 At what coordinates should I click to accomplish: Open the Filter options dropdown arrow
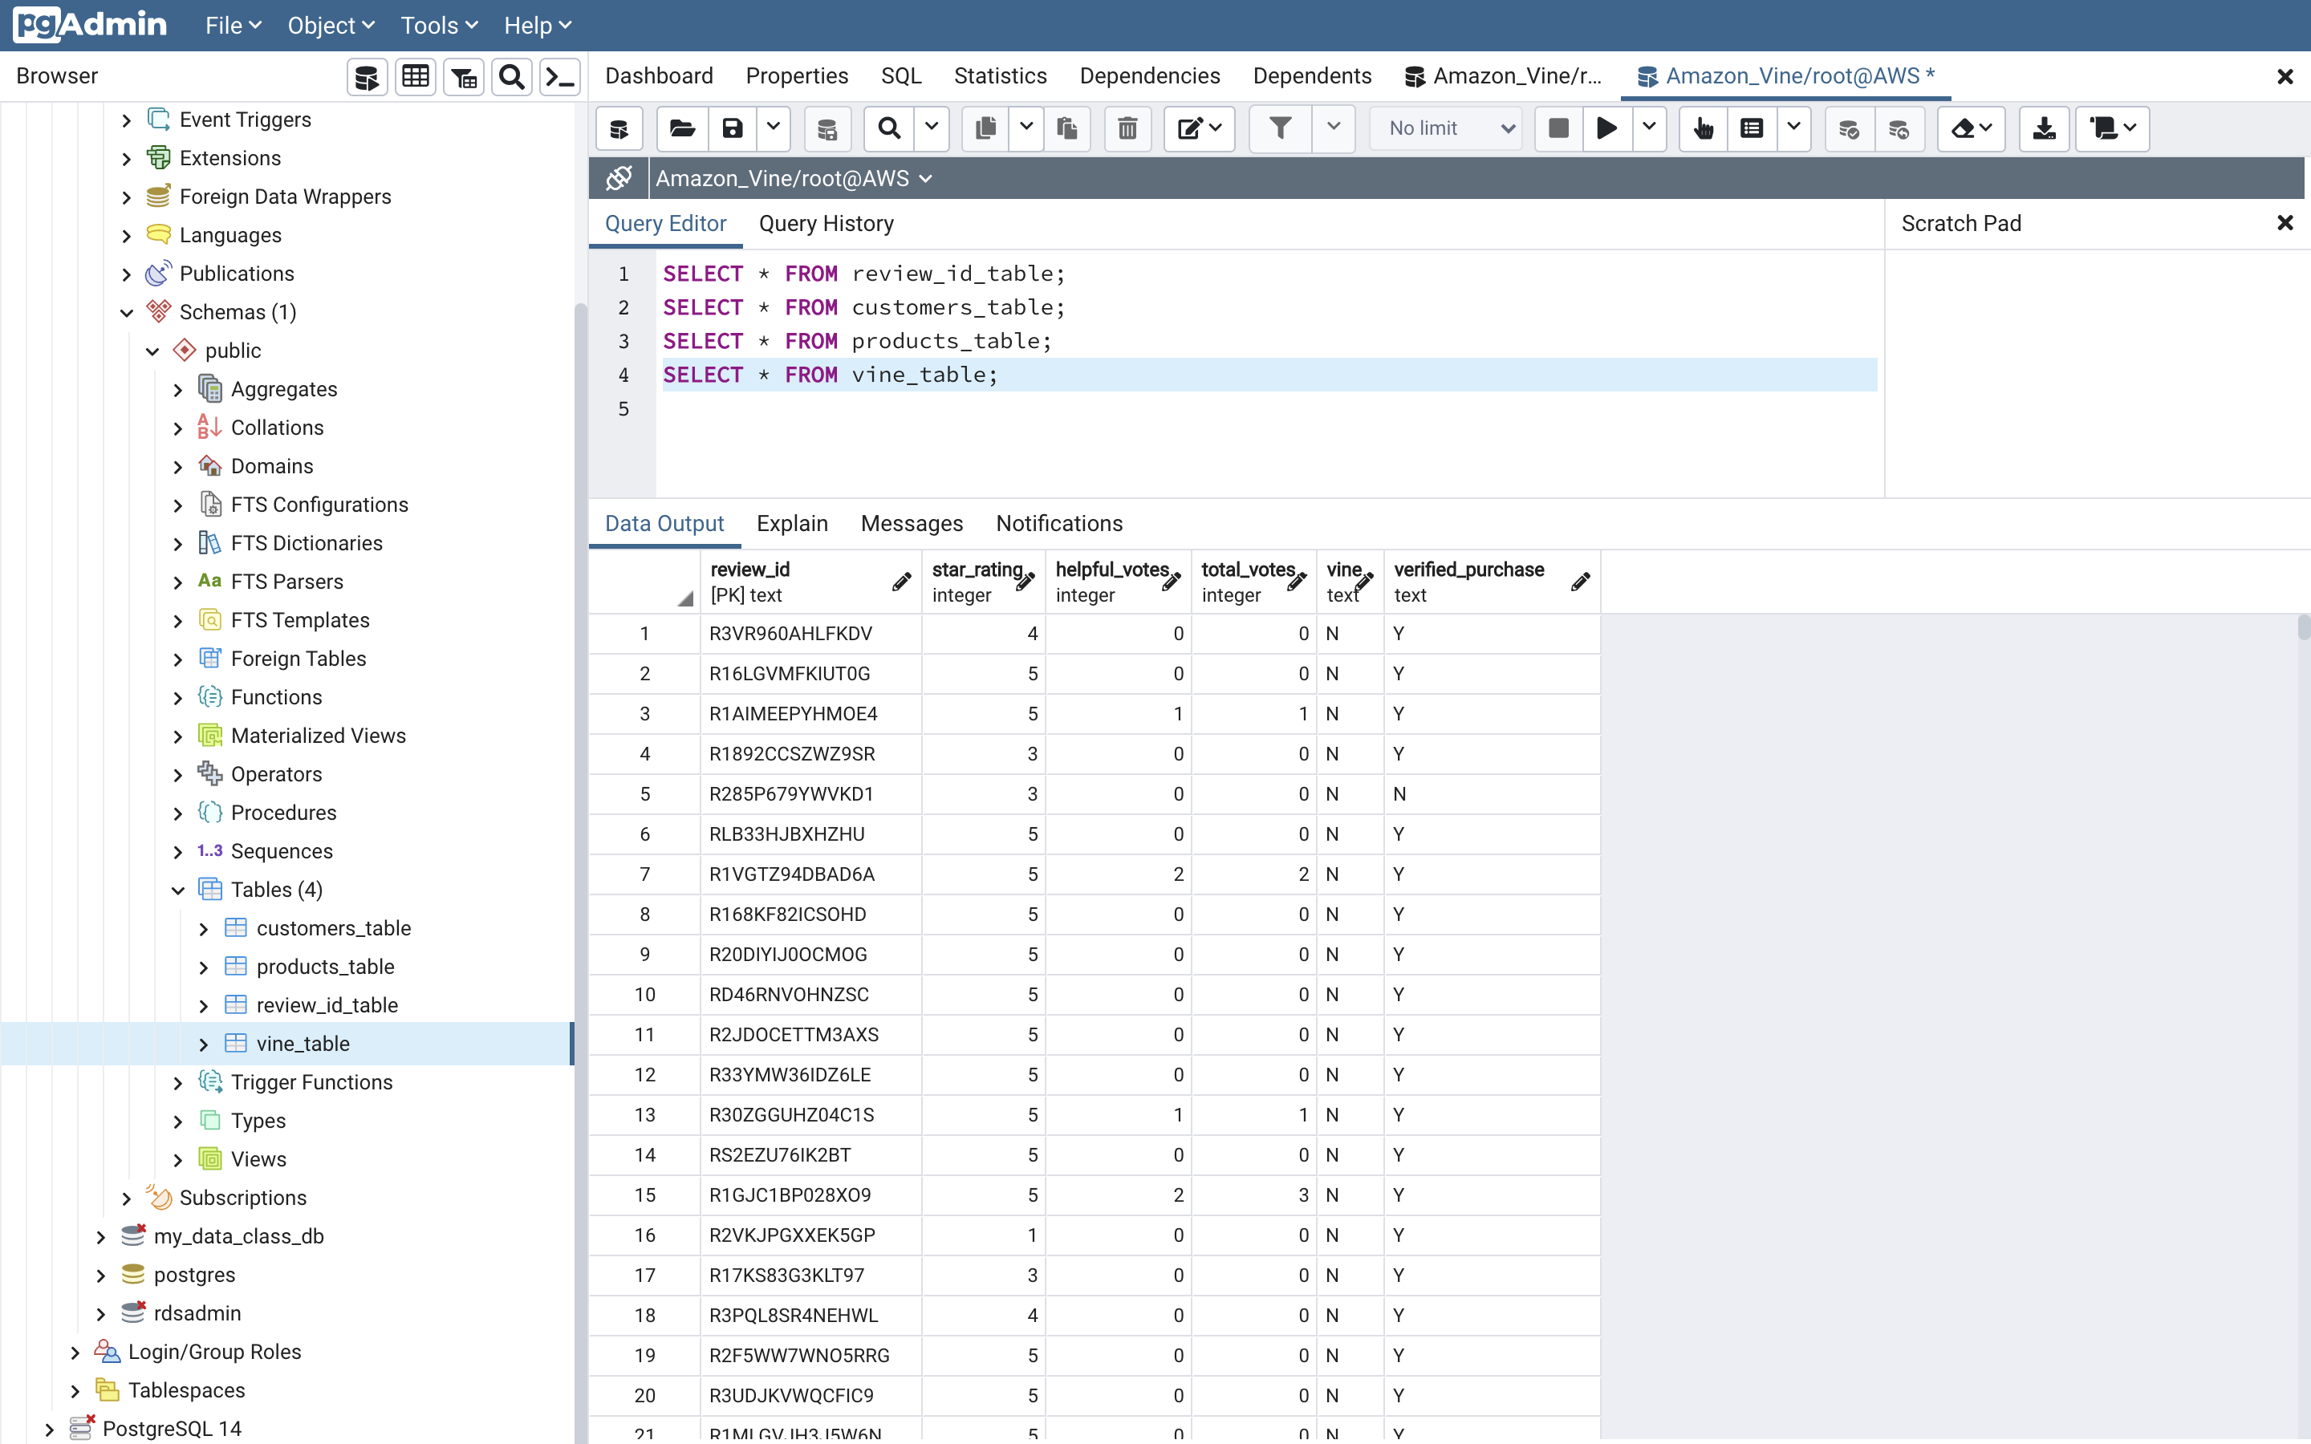1334,128
